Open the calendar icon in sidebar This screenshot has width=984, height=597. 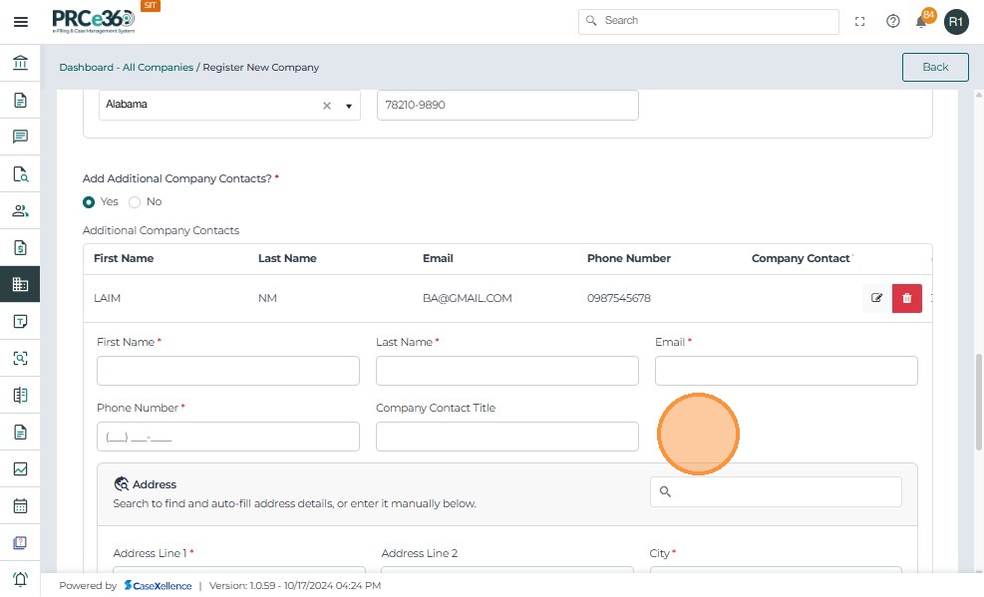pos(20,505)
